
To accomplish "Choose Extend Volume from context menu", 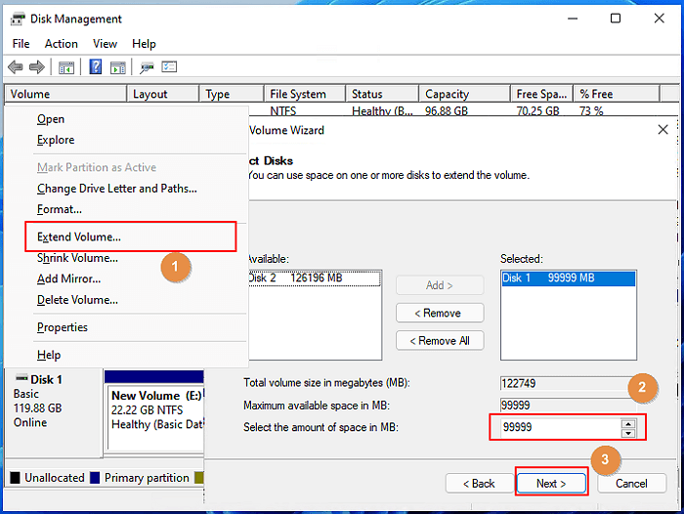I will point(79,236).
